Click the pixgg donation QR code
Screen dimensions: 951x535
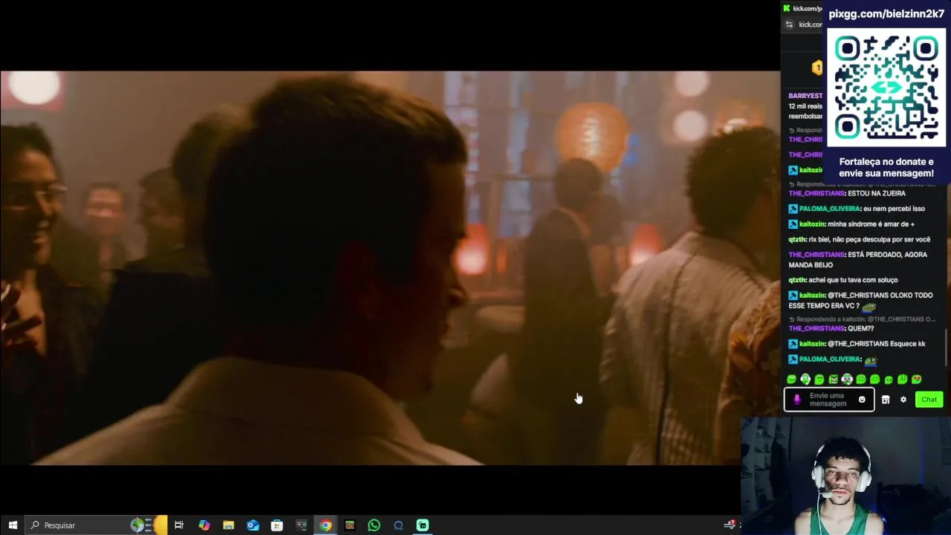pos(886,88)
